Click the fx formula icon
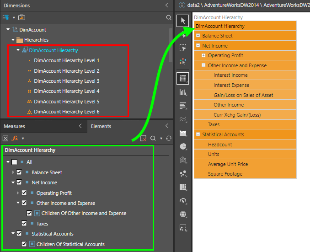Image resolution: width=310 pixels, height=252 pixels. coord(15,138)
